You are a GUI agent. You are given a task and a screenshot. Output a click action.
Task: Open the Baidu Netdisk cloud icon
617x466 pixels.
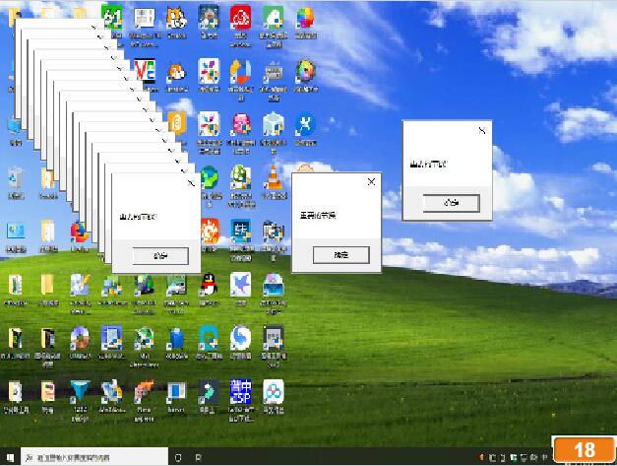tap(274, 391)
